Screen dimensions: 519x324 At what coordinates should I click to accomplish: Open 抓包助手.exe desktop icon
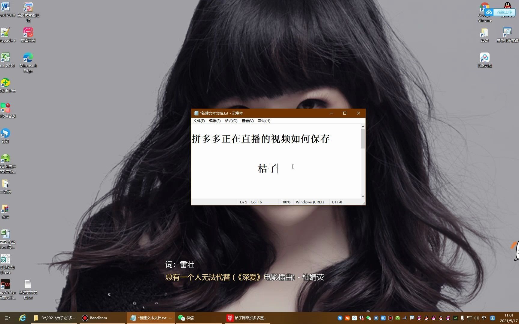click(7, 264)
